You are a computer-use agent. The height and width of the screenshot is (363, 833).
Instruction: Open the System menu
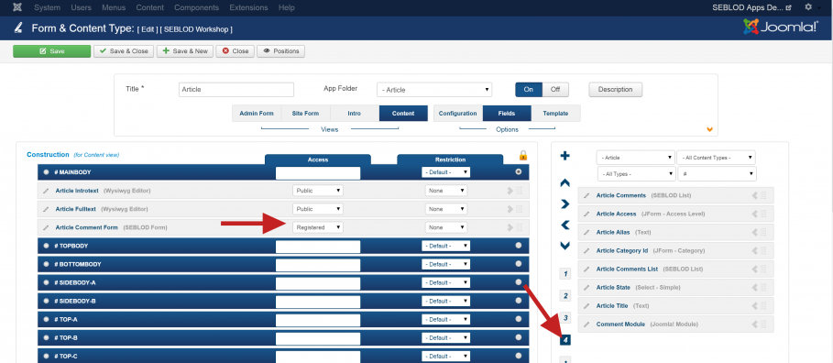pos(48,7)
